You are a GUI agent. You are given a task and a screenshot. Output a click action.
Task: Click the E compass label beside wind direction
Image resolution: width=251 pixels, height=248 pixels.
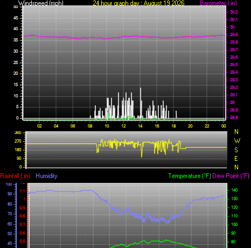[x=236, y=159]
